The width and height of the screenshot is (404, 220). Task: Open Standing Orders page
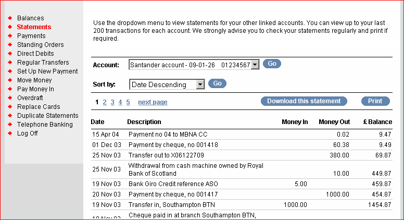coord(41,45)
